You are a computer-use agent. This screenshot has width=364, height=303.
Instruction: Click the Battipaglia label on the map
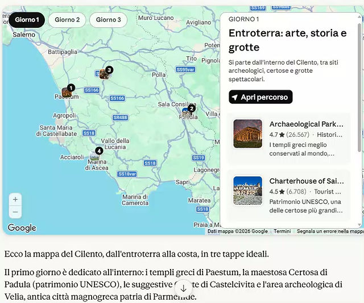coord(63,52)
